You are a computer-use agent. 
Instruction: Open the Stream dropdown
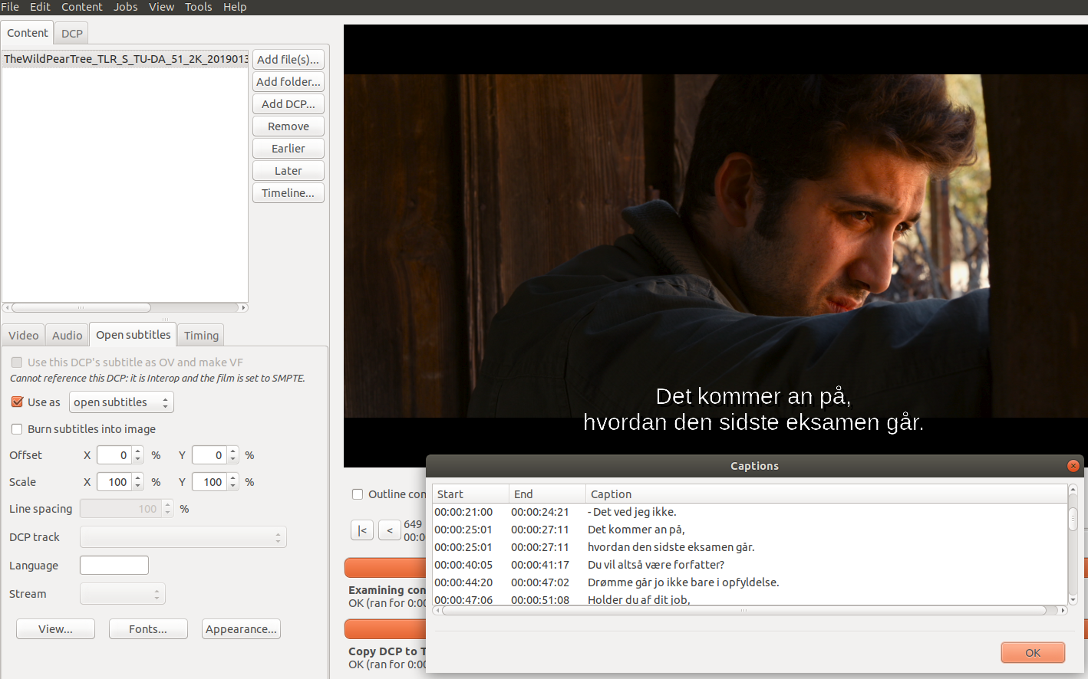point(122,594)
